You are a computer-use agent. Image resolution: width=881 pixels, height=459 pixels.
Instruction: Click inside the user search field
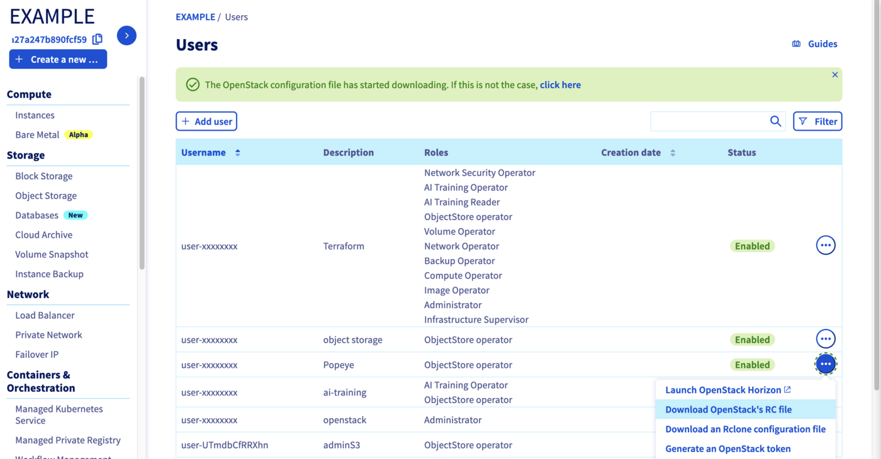705,121
